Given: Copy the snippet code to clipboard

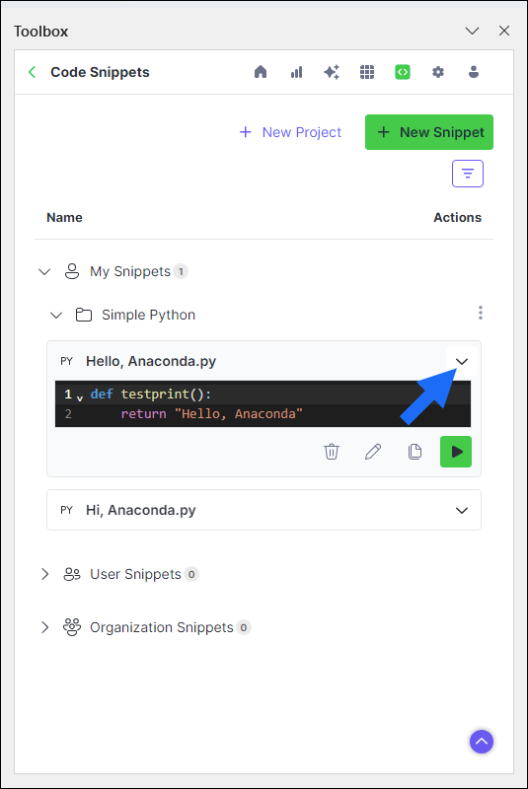Looking at the screenshot, I should pos(415,452).
